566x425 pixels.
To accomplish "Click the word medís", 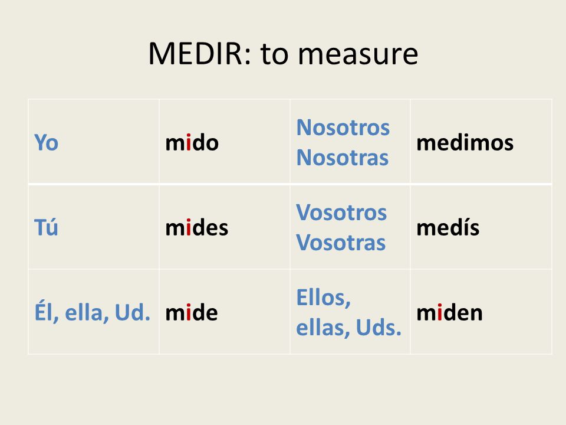I will click(447, 228).
